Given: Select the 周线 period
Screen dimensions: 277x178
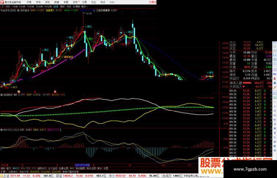Looking at the screenshot, I should click(62, 7).
